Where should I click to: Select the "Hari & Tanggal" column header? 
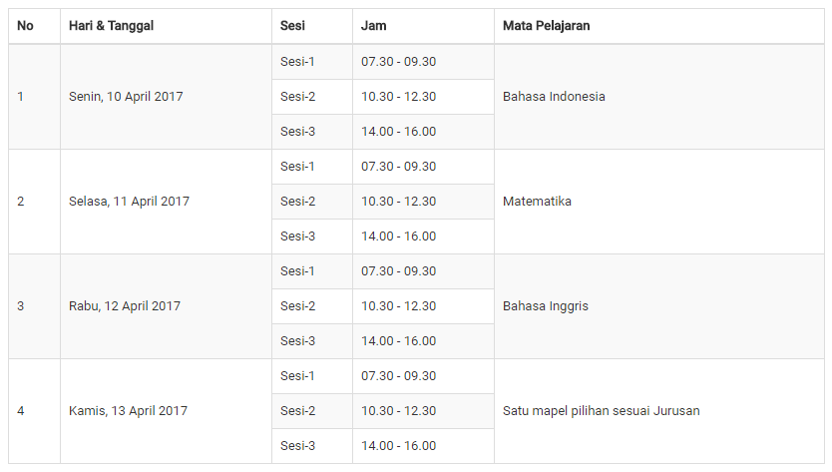[166, 26]
